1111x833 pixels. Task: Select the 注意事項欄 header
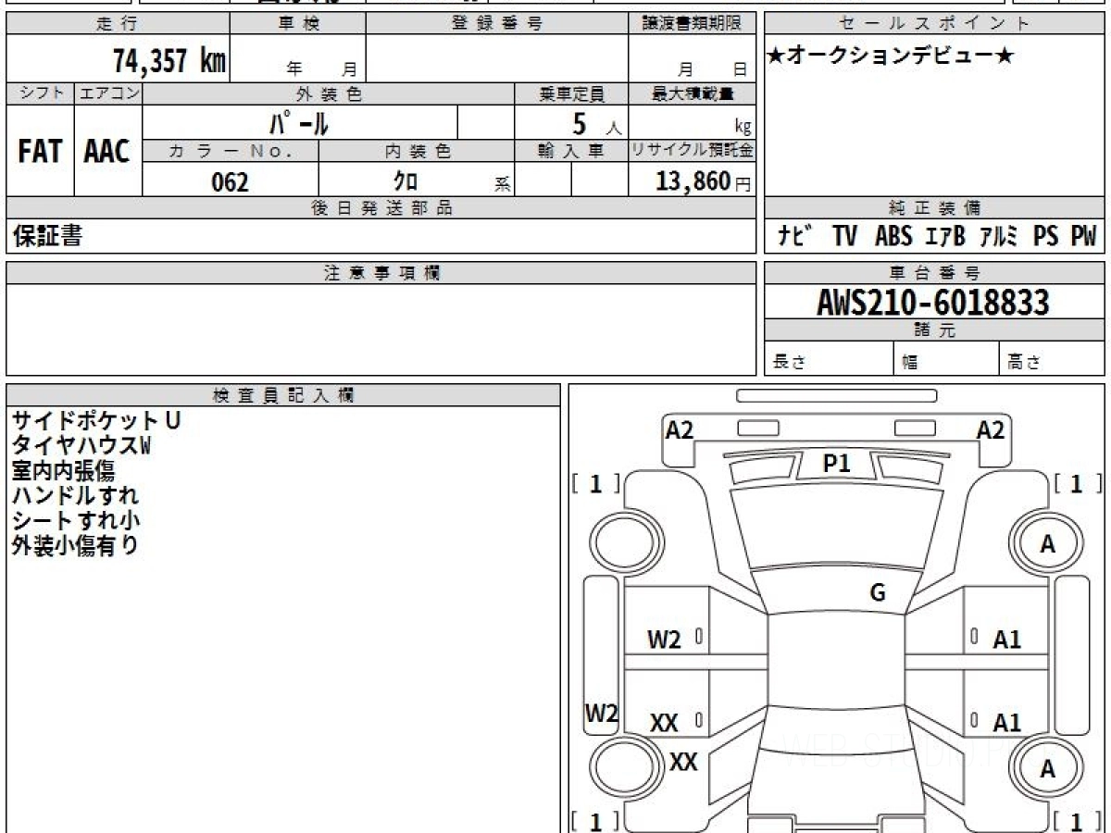(x=381, y=272)
